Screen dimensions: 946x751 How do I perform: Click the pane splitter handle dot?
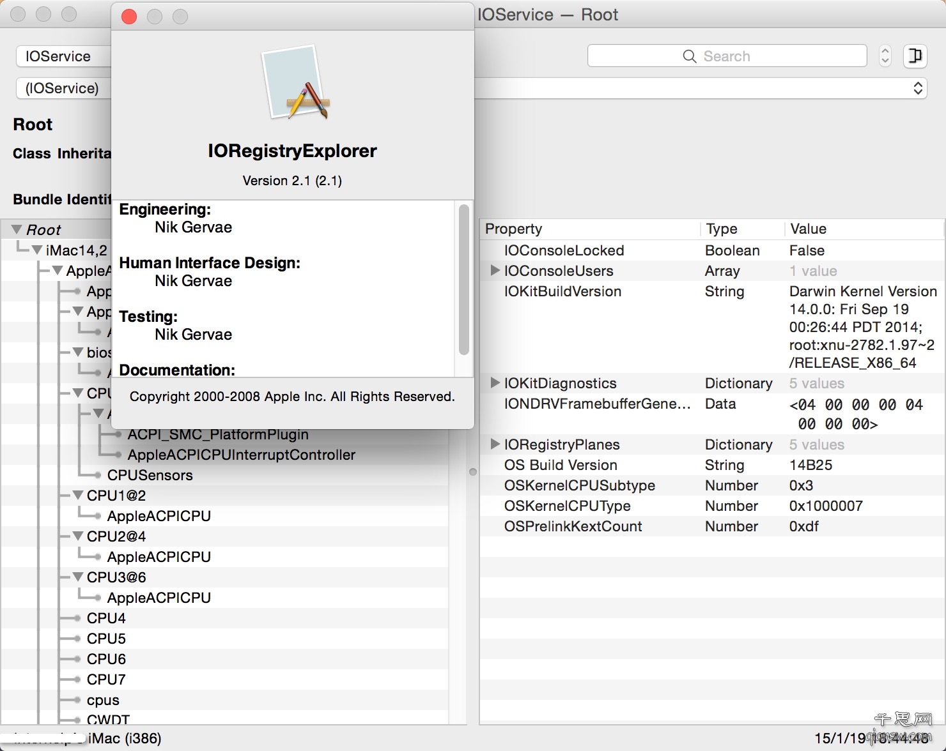tap(473, 472)
